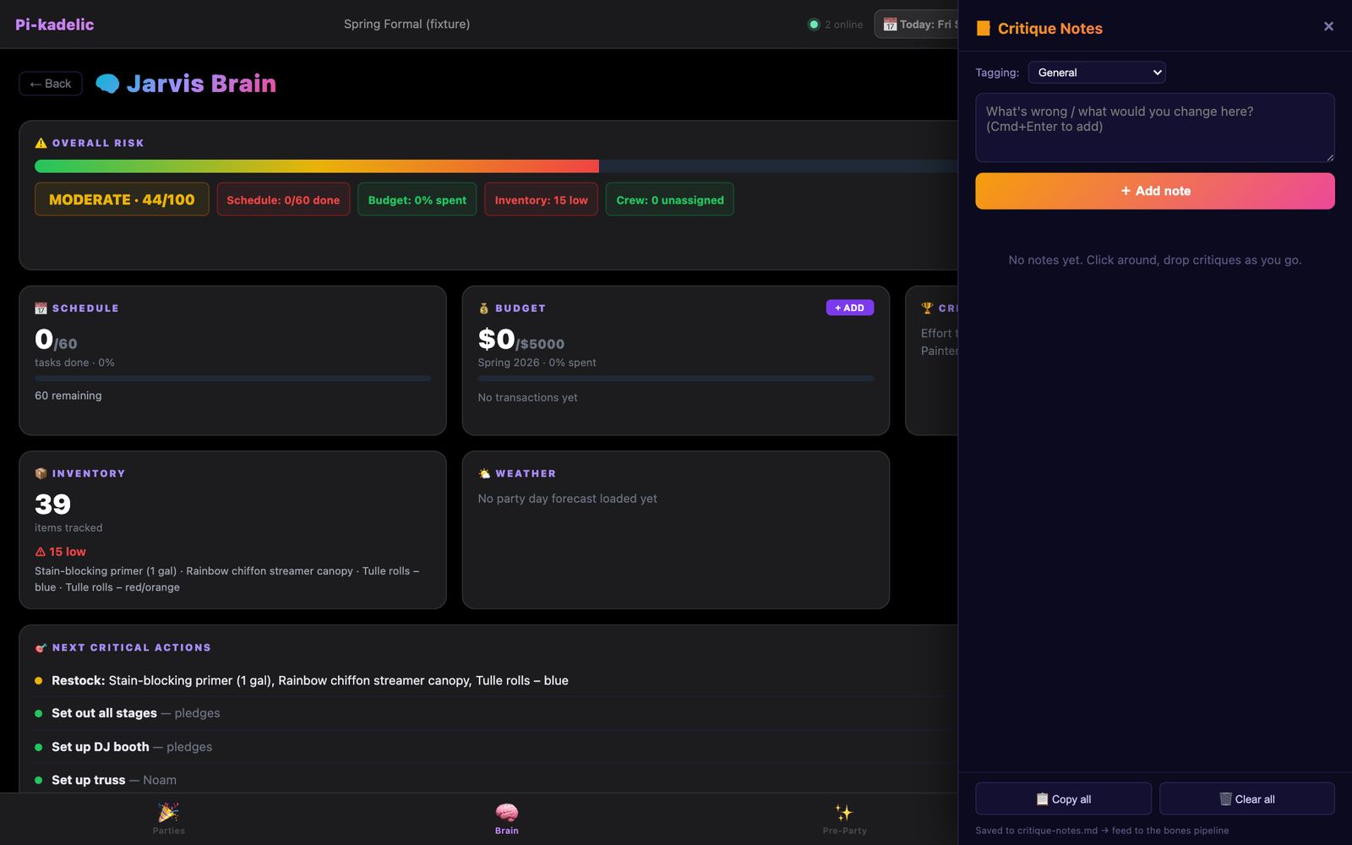Viewport: 1352px width, 845px height.
Task: Click the Overall Risk warning triangle icon
Action: [41, 143]
